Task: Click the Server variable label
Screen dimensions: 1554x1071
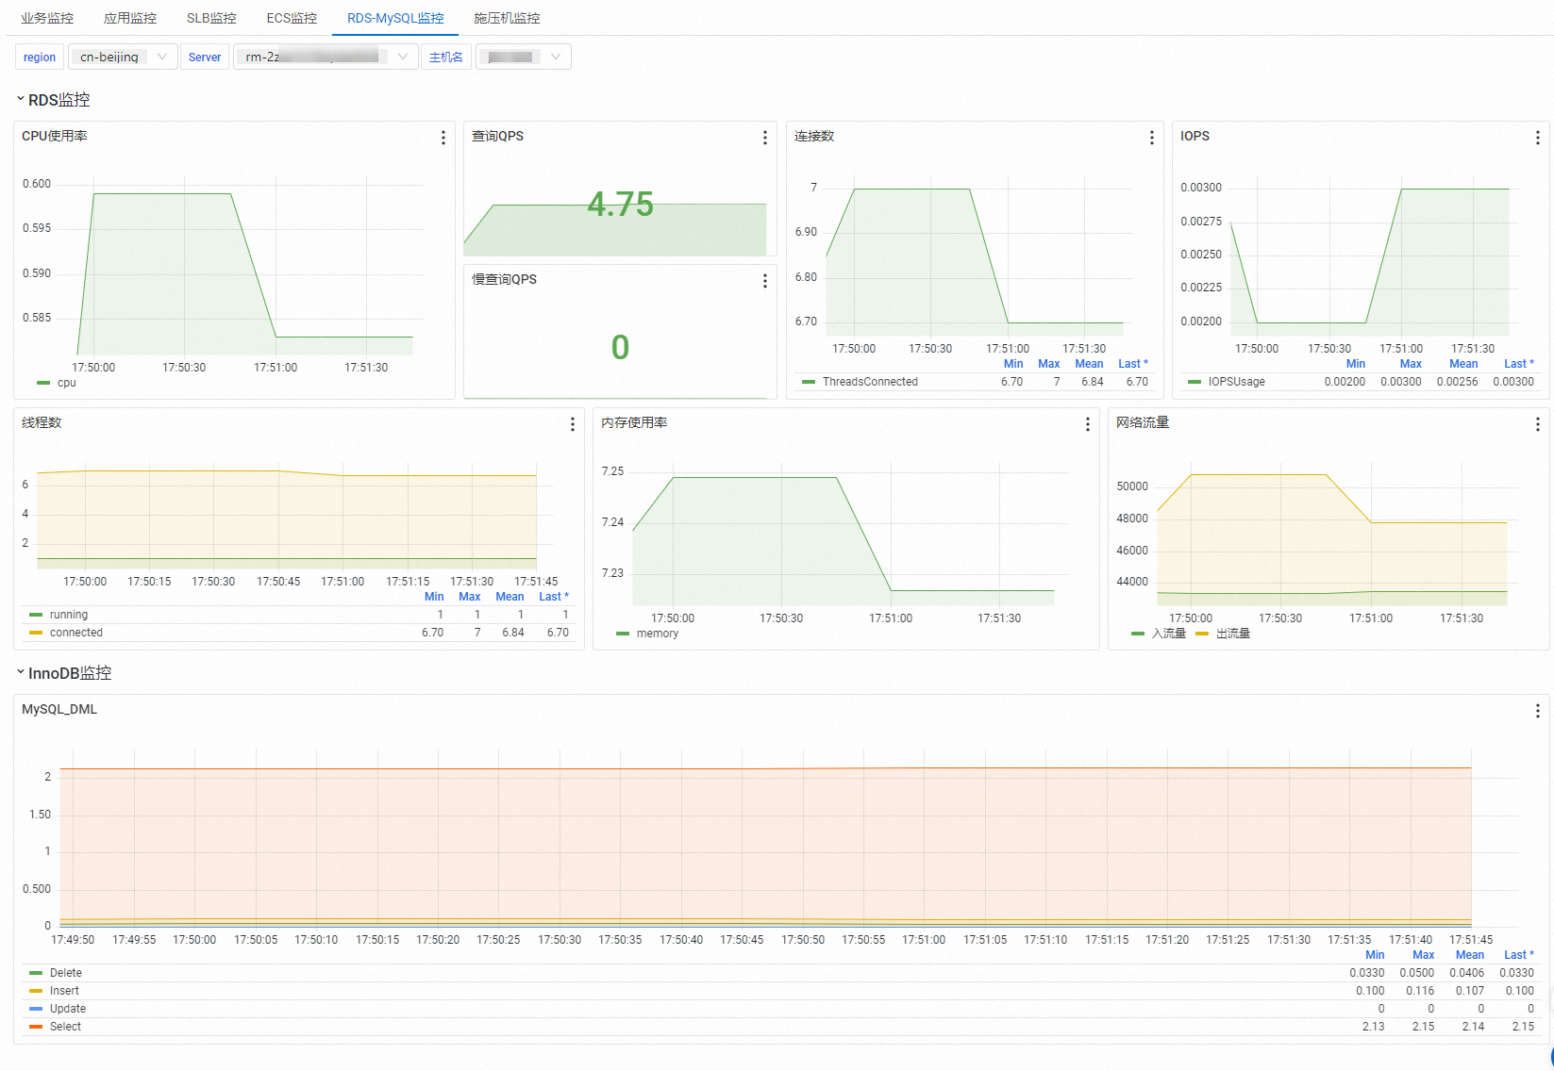Action: [x=205, y=57]
